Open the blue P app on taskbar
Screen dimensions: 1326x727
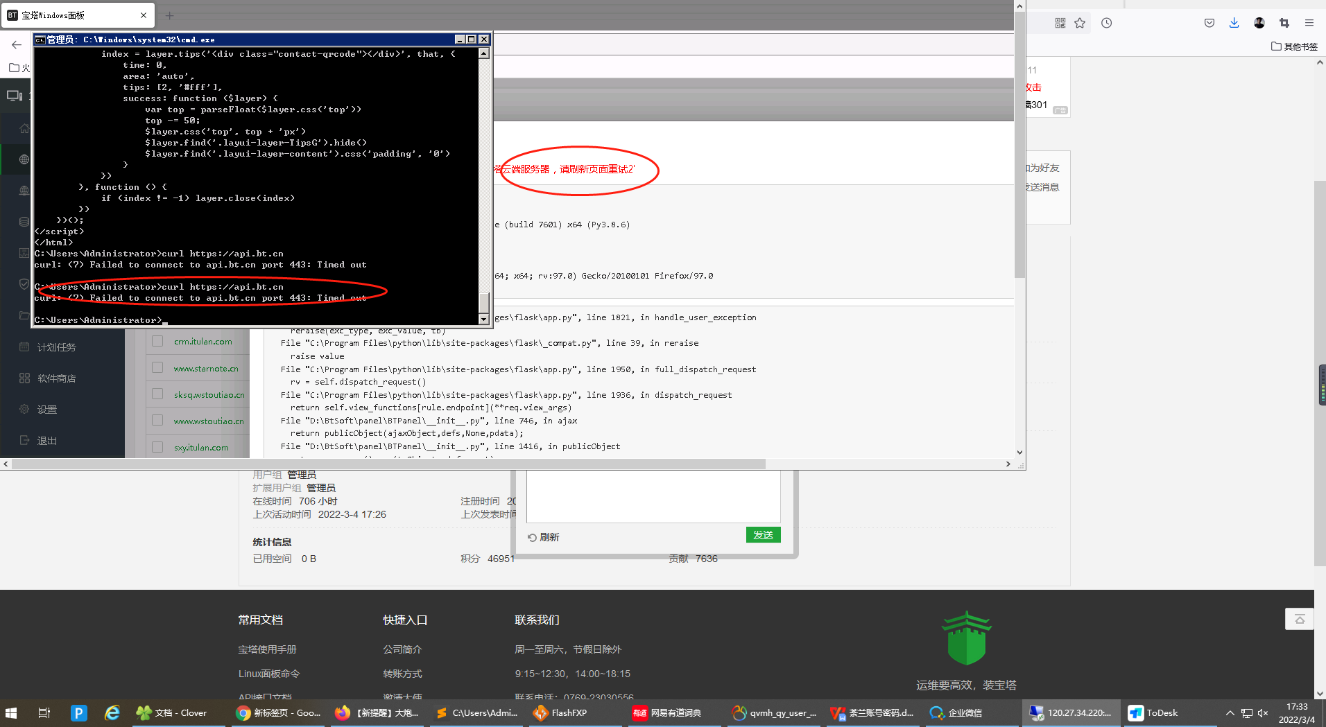click(x=79, y=712)
